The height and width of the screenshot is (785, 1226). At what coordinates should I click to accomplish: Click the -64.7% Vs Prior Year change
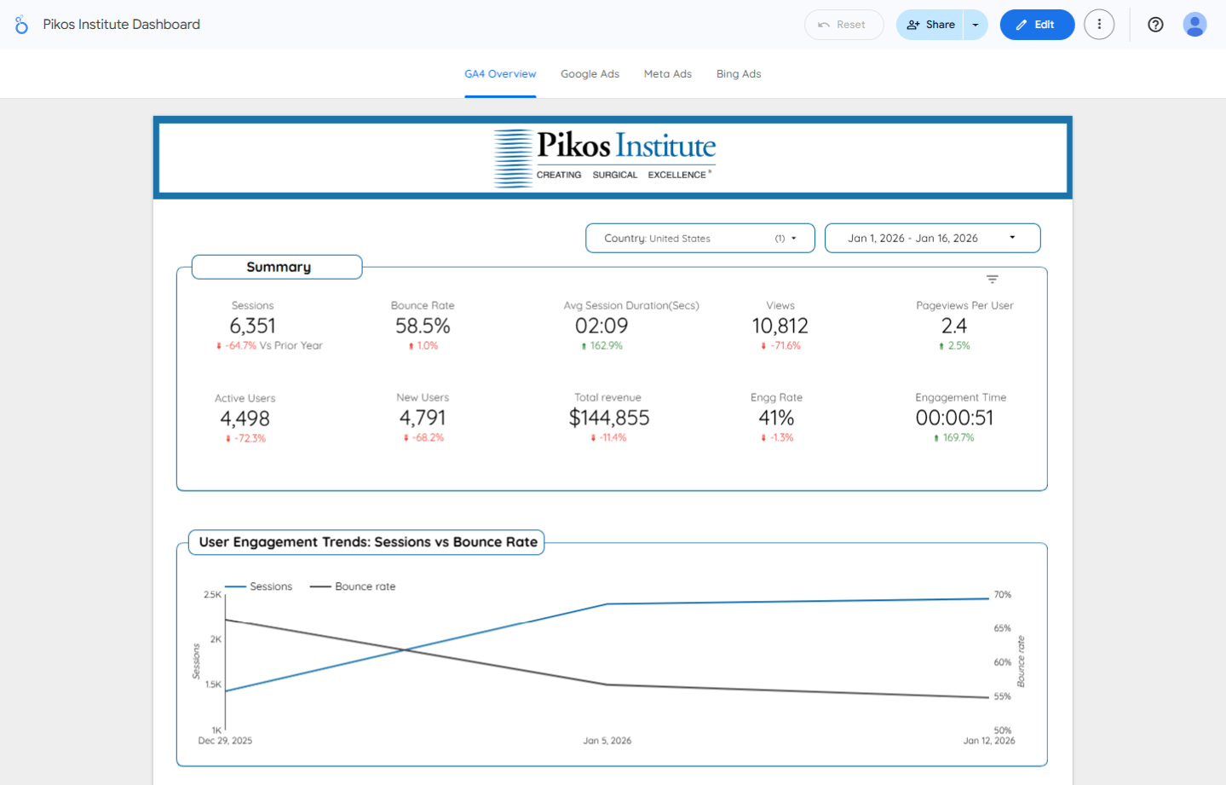[x=269, y=346]
